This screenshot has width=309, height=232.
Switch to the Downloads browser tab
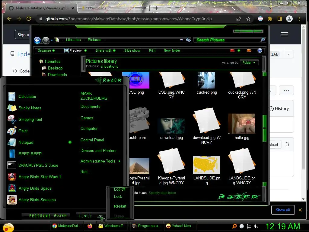[x=97, y=8]
